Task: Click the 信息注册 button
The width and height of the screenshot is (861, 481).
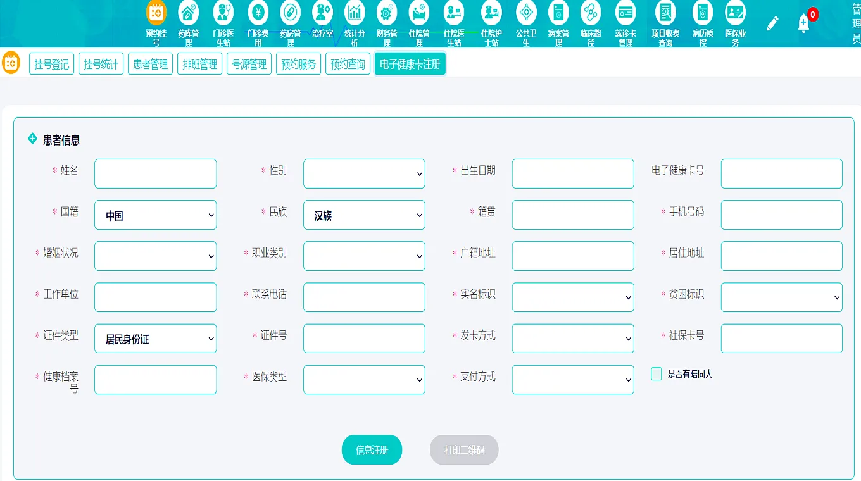Action: (x=372, y=450)
